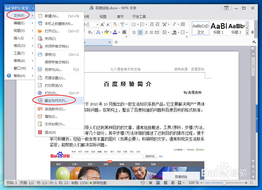Image resolution: width=262 pixels, height=190 pixels.
Task: Switch to outline view icon
Action: [x=165, y=183]
